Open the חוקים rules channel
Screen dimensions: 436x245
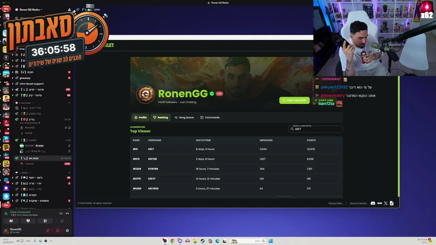[43, 72]
